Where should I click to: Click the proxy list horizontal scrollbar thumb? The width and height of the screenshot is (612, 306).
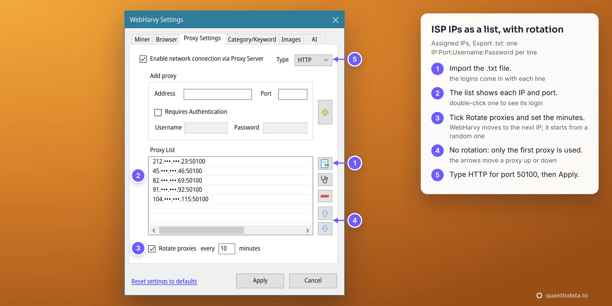(x=202, y=230)
